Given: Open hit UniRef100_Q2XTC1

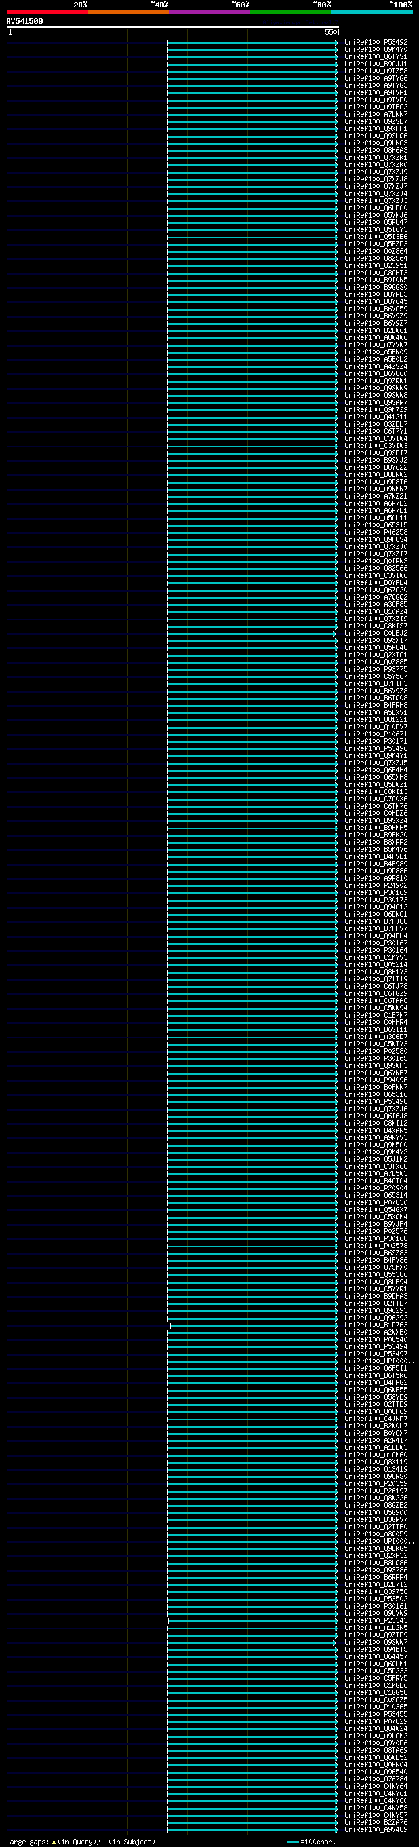Looking at the screenshot, I should point(375,655).
